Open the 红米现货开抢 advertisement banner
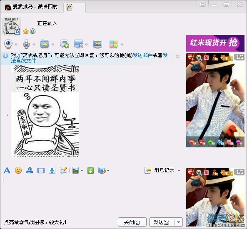 point(215,43)
